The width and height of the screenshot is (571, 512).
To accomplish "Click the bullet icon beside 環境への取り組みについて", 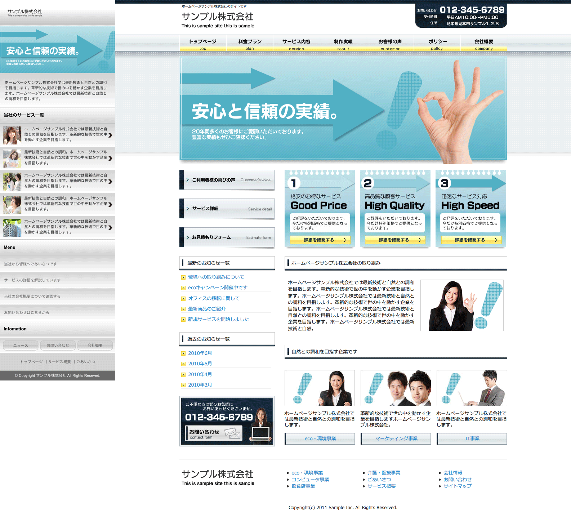I will click(x=183, y=277).
